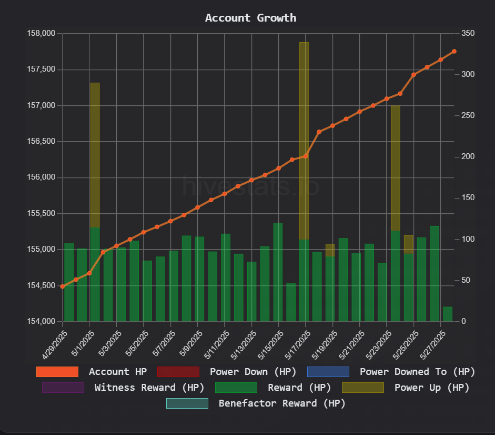The width and height of the screenshot is (495, 435).
Task: Toggle Witness Reward (HP) legend text
Action: [149, 388]
